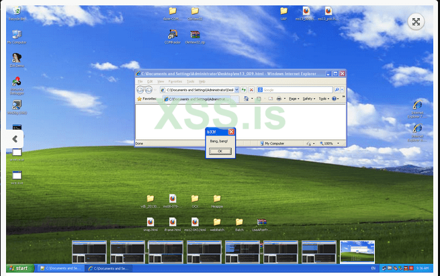Screen dimensions: 440x276
Task: Open the Recycle Bin desktop icon
Action: tap(17, 12)
